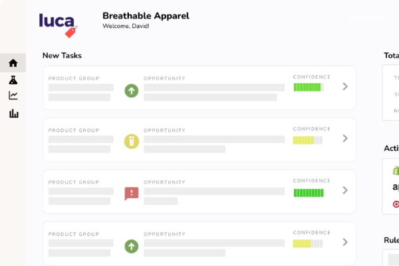Click the full green confidence bar in first task

pos(308,88)
